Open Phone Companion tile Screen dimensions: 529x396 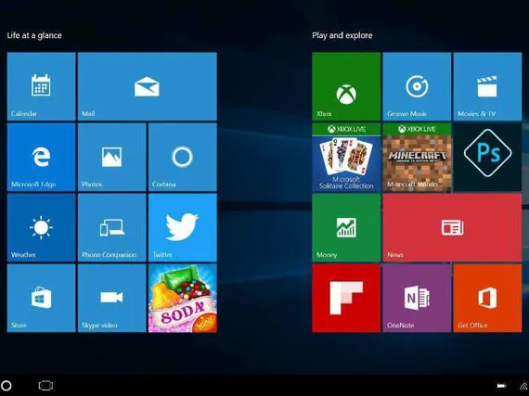(112, 227)
